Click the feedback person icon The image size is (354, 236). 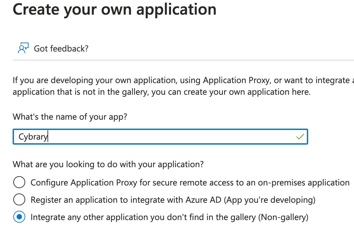(x=23, y=49)
